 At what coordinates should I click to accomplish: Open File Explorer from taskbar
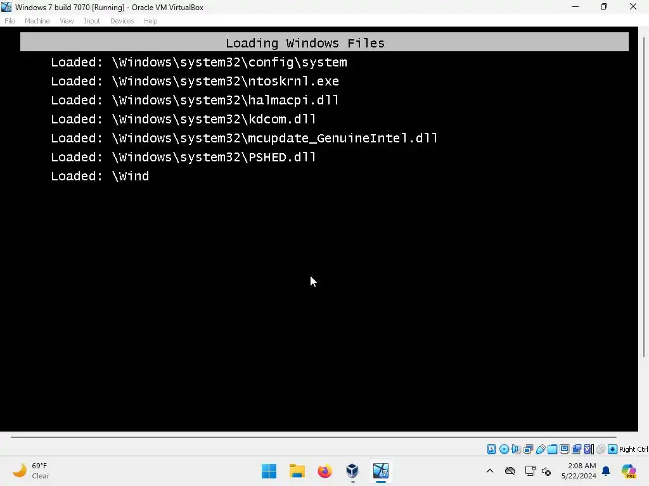pyautogui.click(x=297, y=471)
